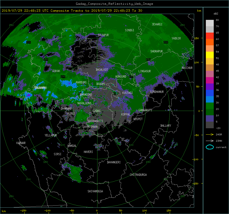Click the bright magenta storm core west of Gokak
Viewport: 229px width, 214px height.
[29, 95]
